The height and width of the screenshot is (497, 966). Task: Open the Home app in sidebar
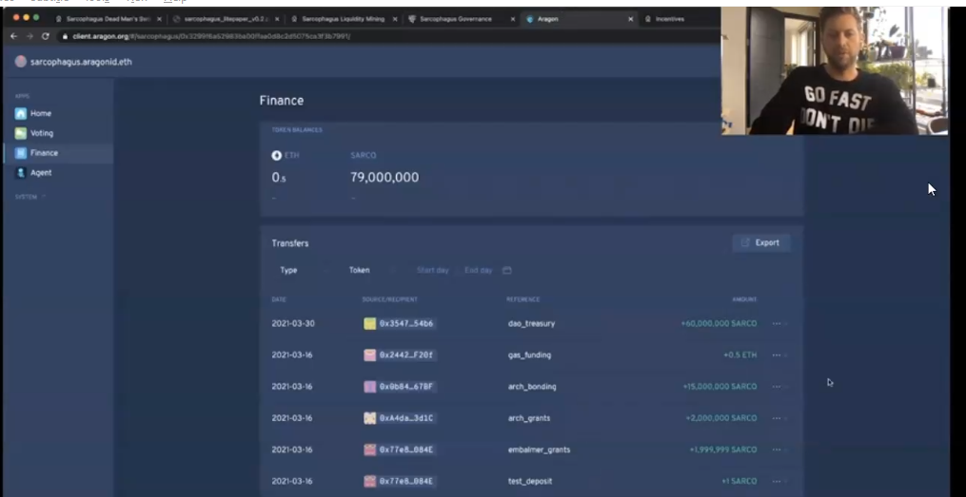pyautogui.click(x=34, y=114)
